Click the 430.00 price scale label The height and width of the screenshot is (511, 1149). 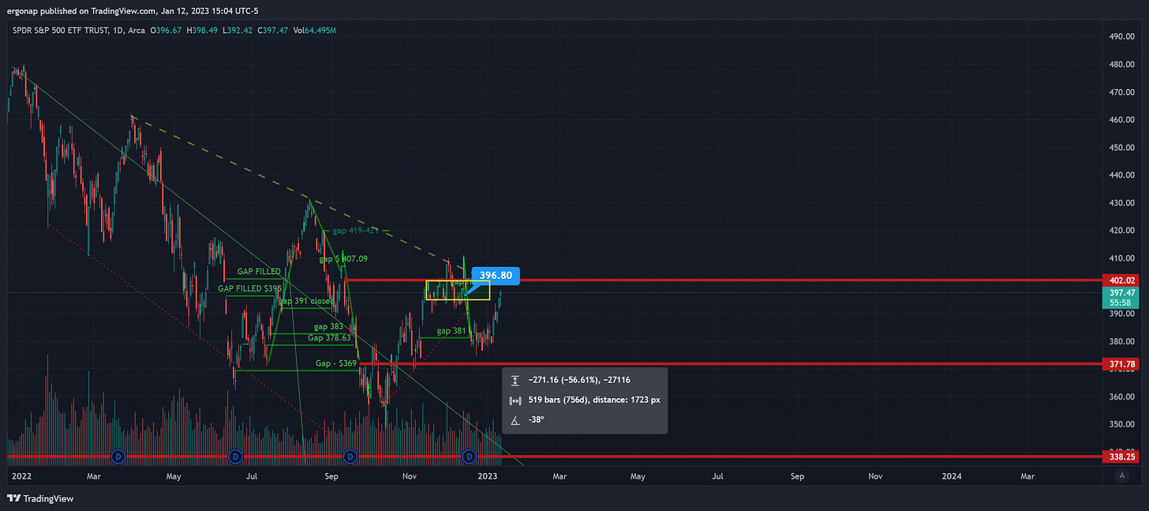pyautogui.click(x=1124, y=203)
